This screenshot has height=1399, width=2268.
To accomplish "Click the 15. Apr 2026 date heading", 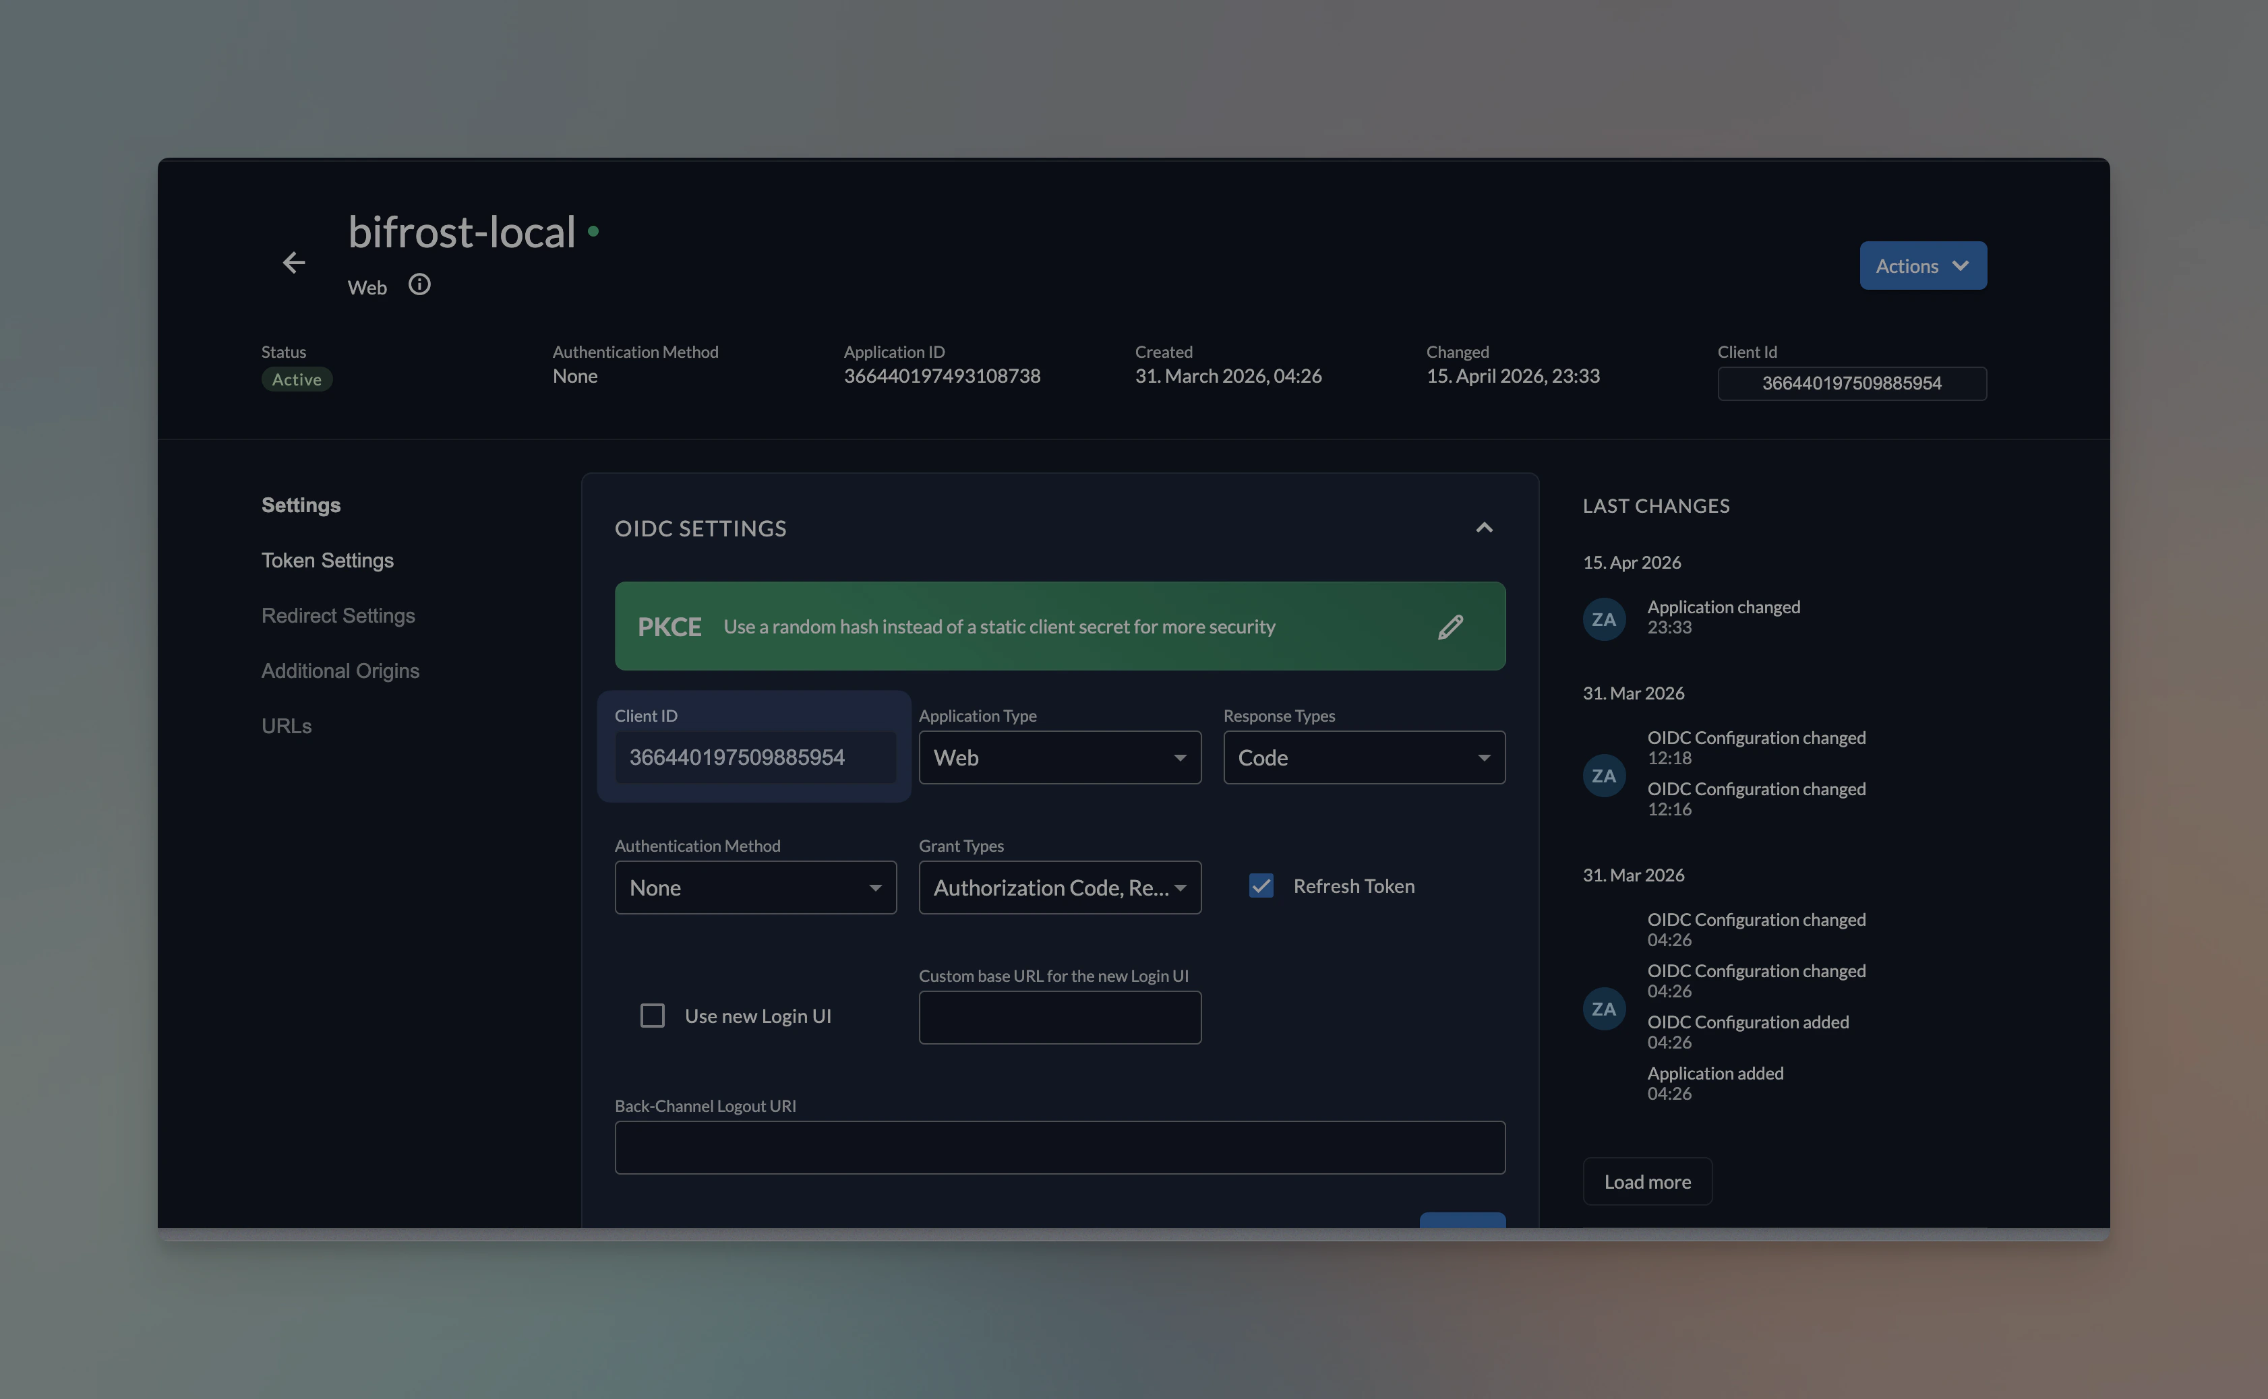I will (x=1631, y=563).
